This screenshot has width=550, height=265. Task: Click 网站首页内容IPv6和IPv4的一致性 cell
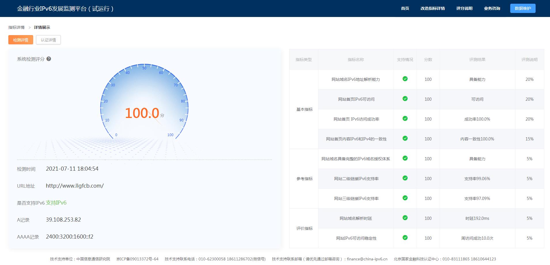(x=356, y=139)
